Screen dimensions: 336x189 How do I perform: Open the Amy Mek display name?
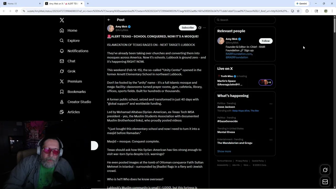pyautogui.click(x=121, y=27)
